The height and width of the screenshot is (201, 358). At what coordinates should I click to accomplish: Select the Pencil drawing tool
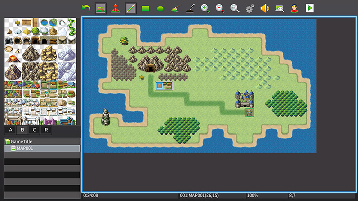coord(131,8)
